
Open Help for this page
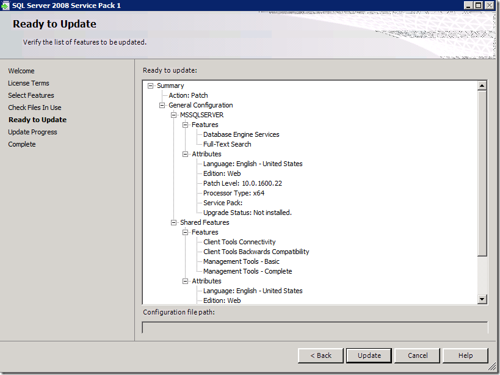coord(466,355)
